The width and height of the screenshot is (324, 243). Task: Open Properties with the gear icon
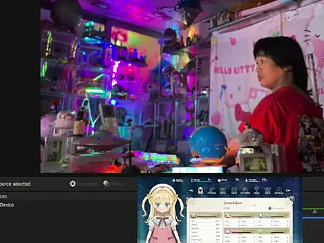coord(84,184)
